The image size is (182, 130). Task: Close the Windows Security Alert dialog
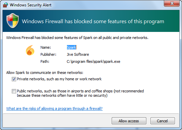[x=172, y=3]
